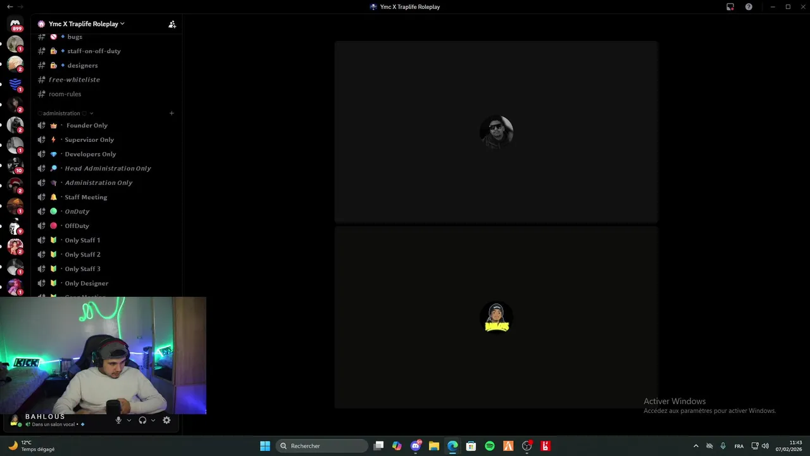Screen dimensions: 810x456
Task: Open the weather widget 12°C
Action: [x=32, y=446]
